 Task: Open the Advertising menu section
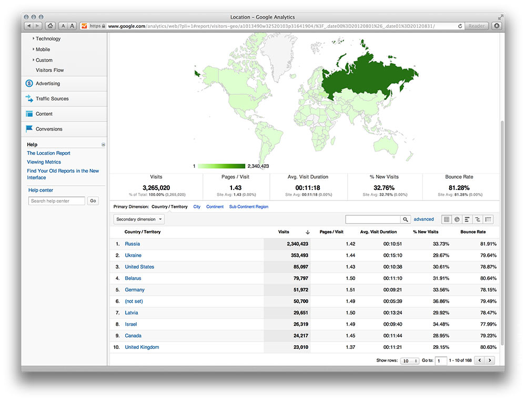point(64,83)
